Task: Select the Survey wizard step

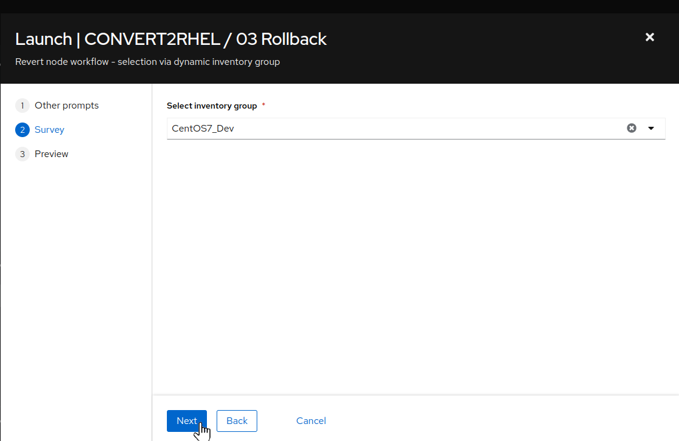Action: coord(40,130)
